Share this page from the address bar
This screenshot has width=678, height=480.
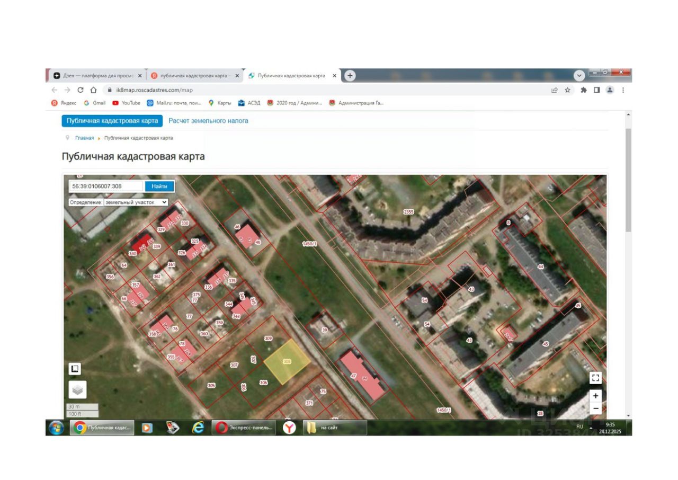pyautogui.click(x=554, y=90)
